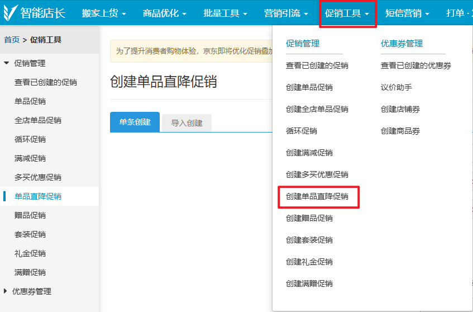Click 创建满赠促销 in dropdown menu
Screen dimensions: 473x312
click(309, 283)
